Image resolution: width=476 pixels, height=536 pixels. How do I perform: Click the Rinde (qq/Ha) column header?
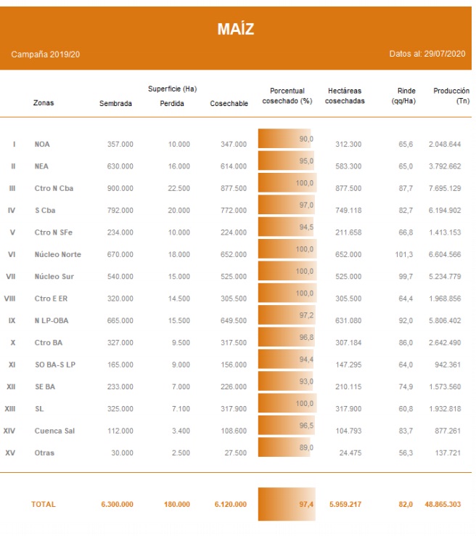(406, 96)
